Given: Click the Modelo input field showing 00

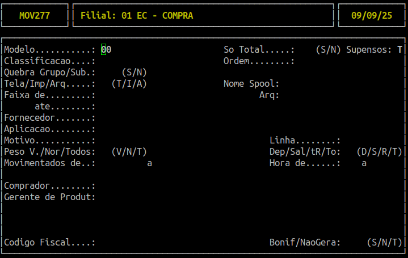Looking at the screenshot, I should pyautogui.click(x=106, y=50).
